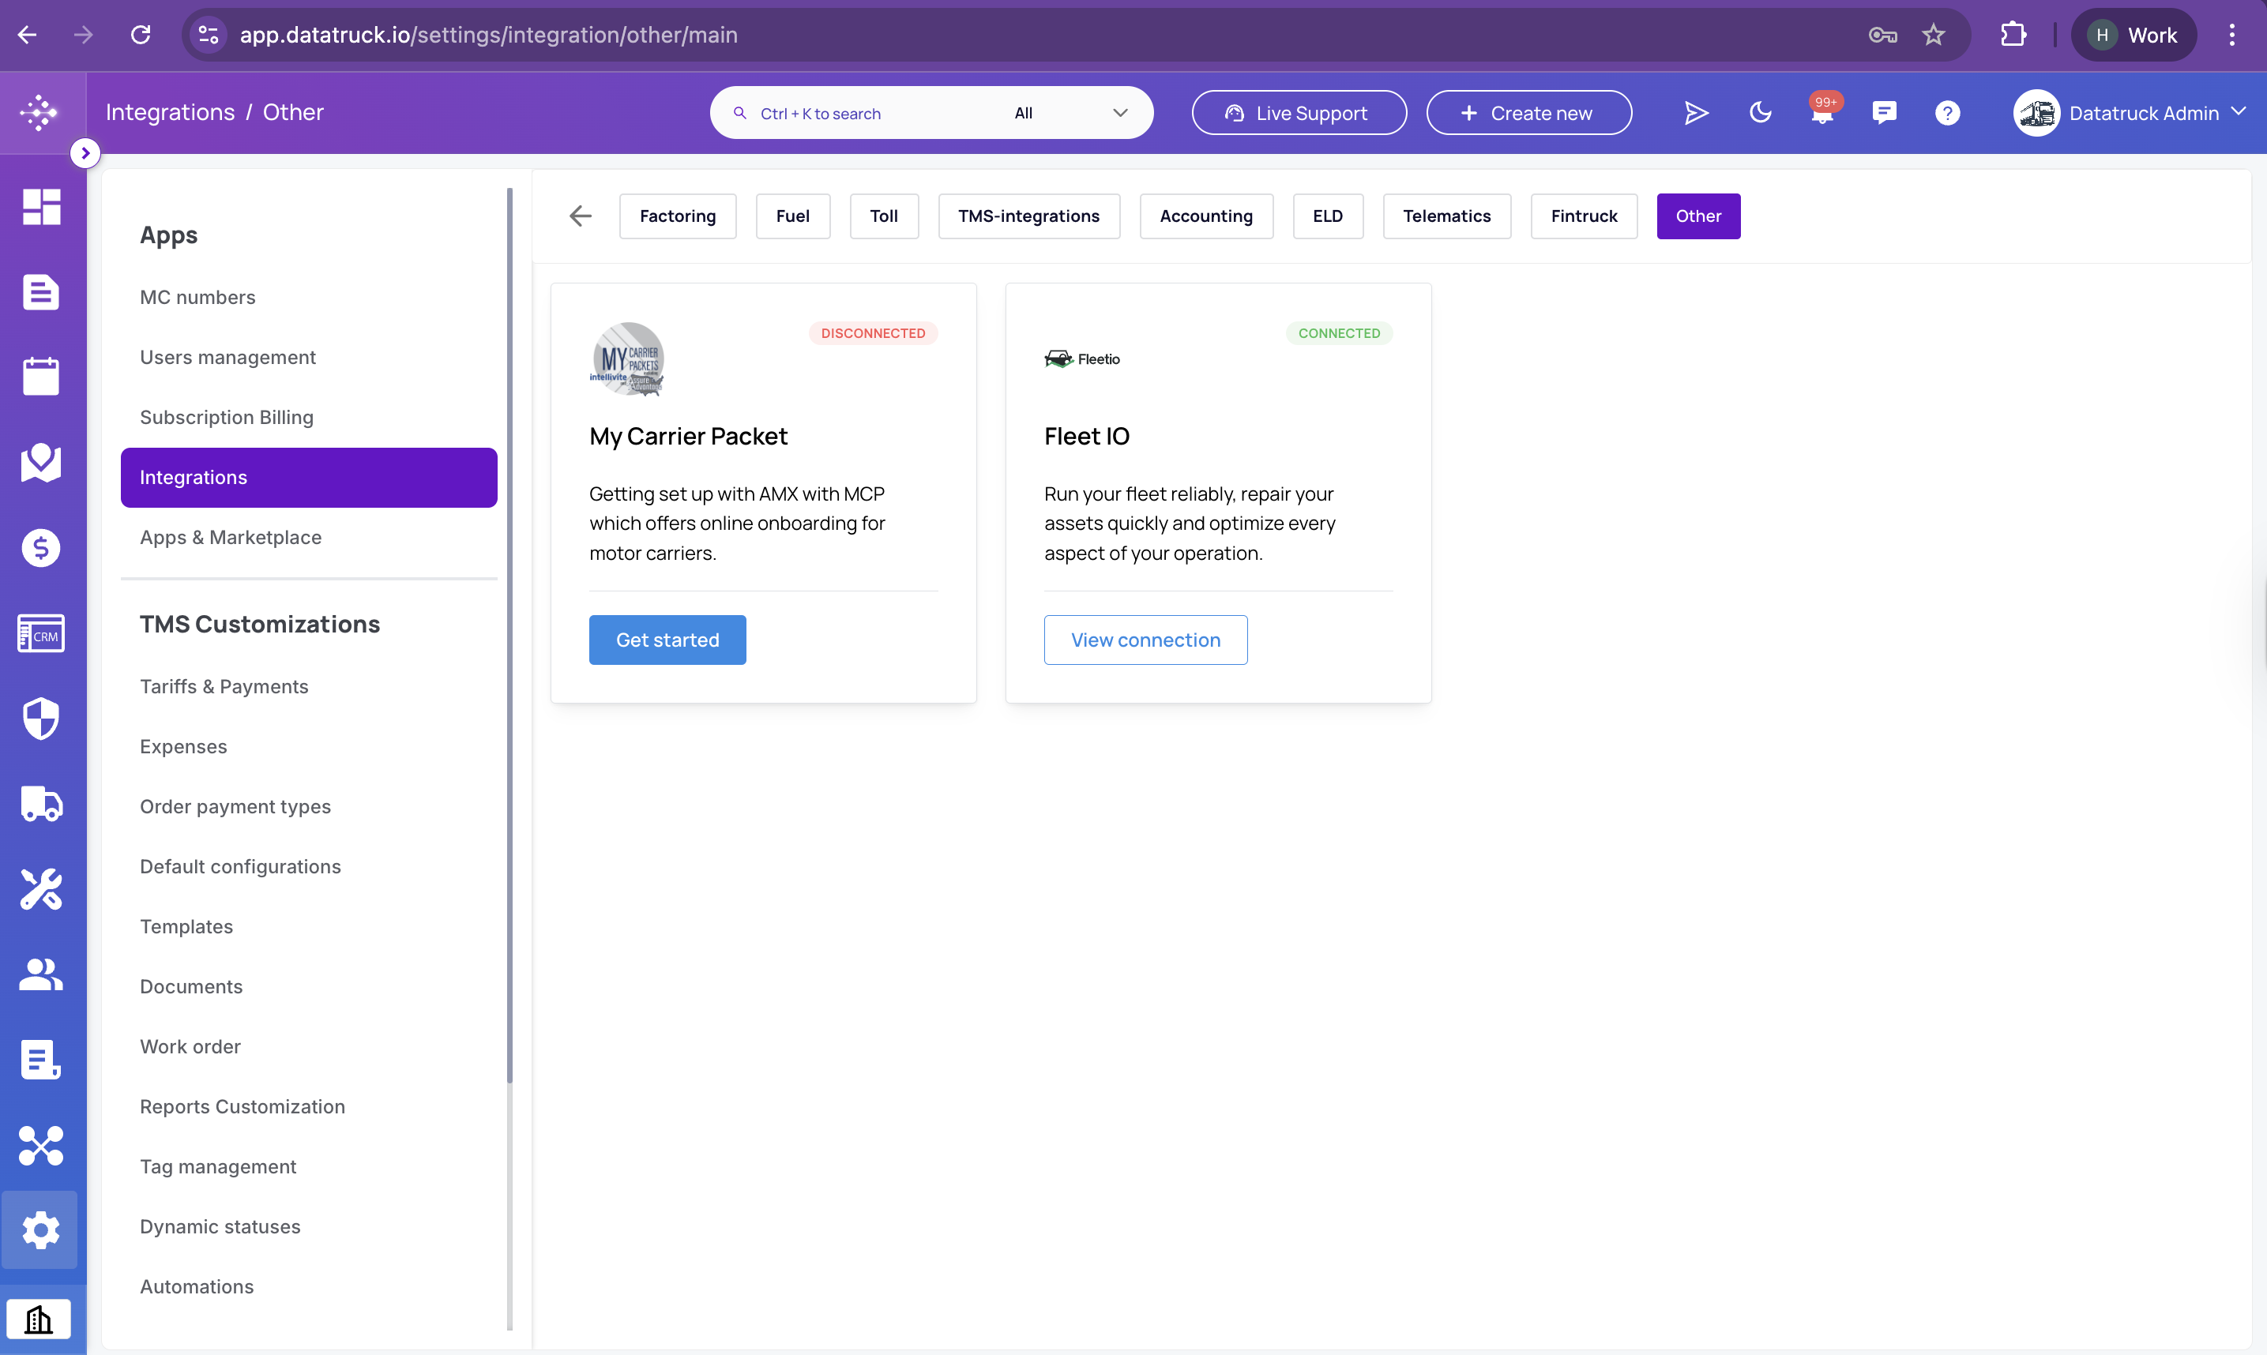Screen dimensions: 2267x1355
Task: Click the Create new button
Action: (1529, 113)
